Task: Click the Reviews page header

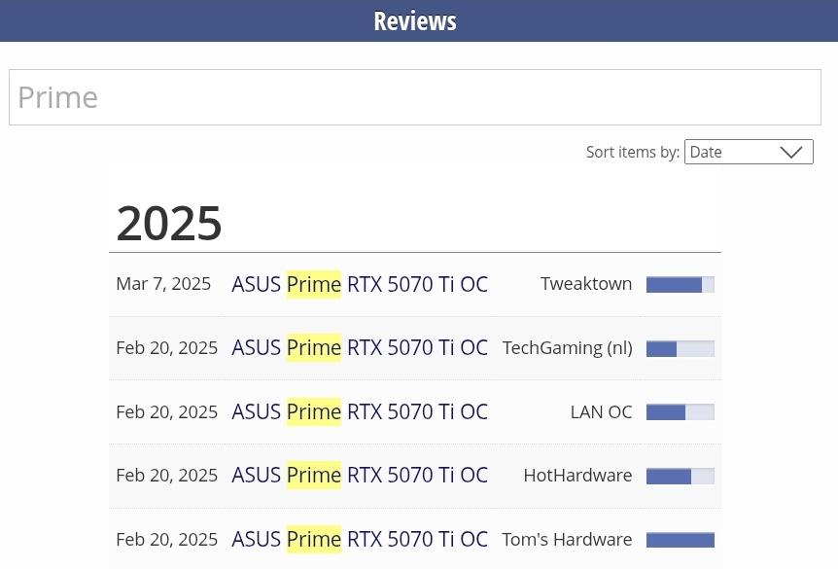Action: point(415,20)
